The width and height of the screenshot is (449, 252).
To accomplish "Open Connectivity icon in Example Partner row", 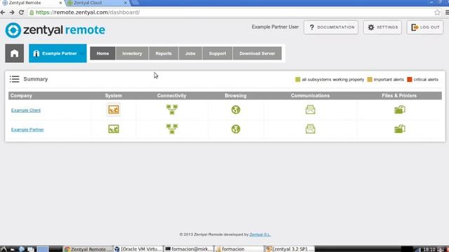I will click(x=172, y=129).
